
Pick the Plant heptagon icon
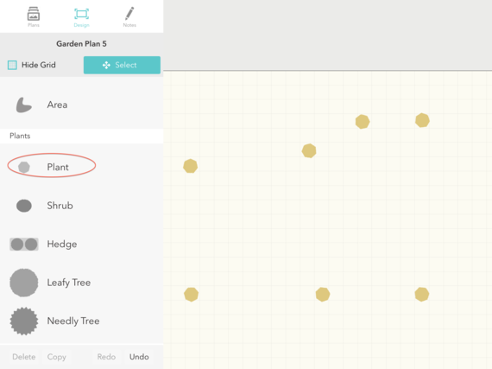tap(24, 167)
